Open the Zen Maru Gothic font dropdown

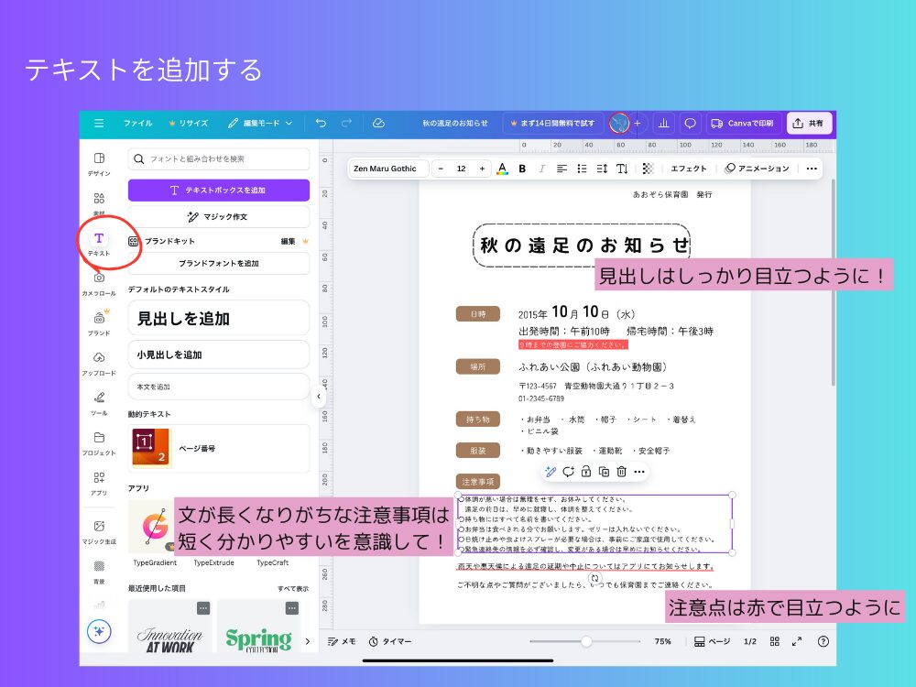point(389,169)
